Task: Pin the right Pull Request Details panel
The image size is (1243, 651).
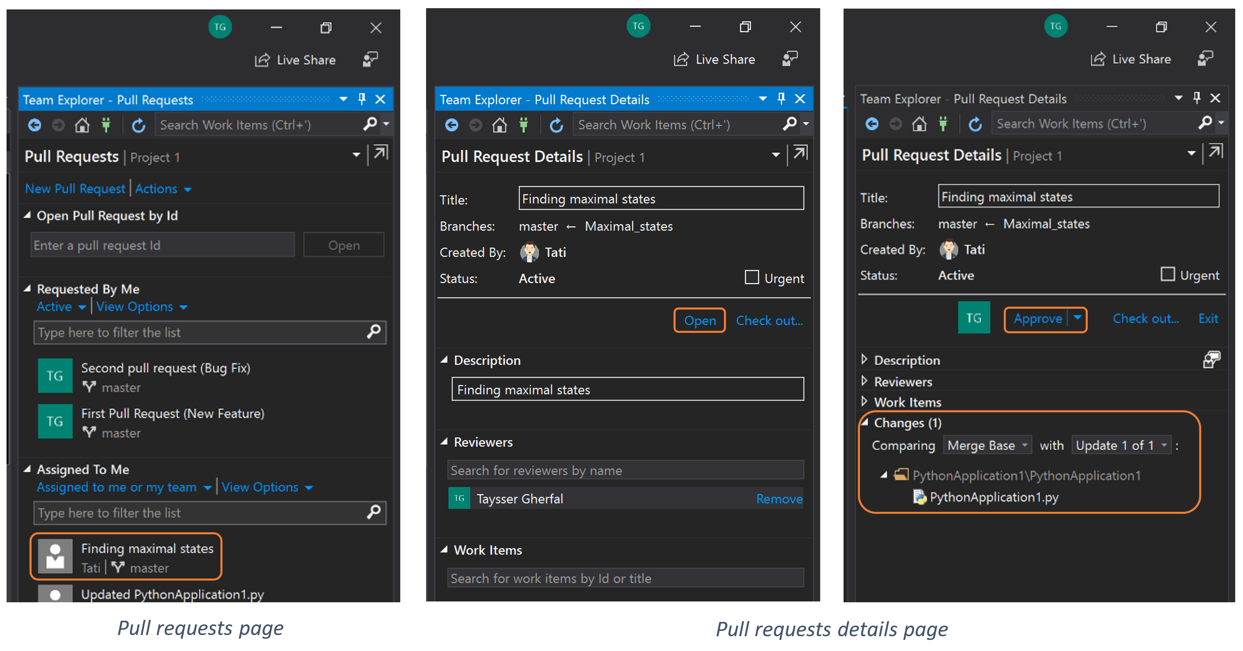Action: click(1197, 98)
